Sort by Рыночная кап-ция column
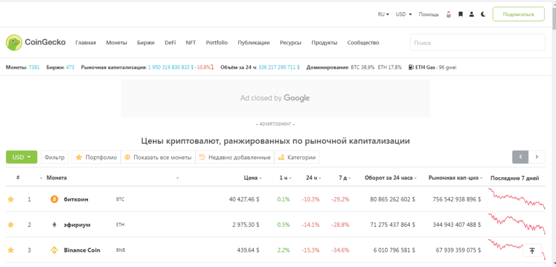 456,178
